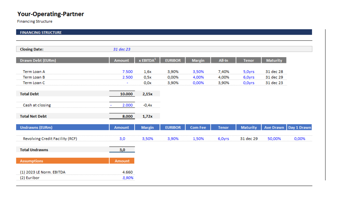The width and height of the screenshot is (339, 207).
Task: Click the Total Net Debt multiple 1,72x
Action: pyautogui.click(x=147, y=116)
